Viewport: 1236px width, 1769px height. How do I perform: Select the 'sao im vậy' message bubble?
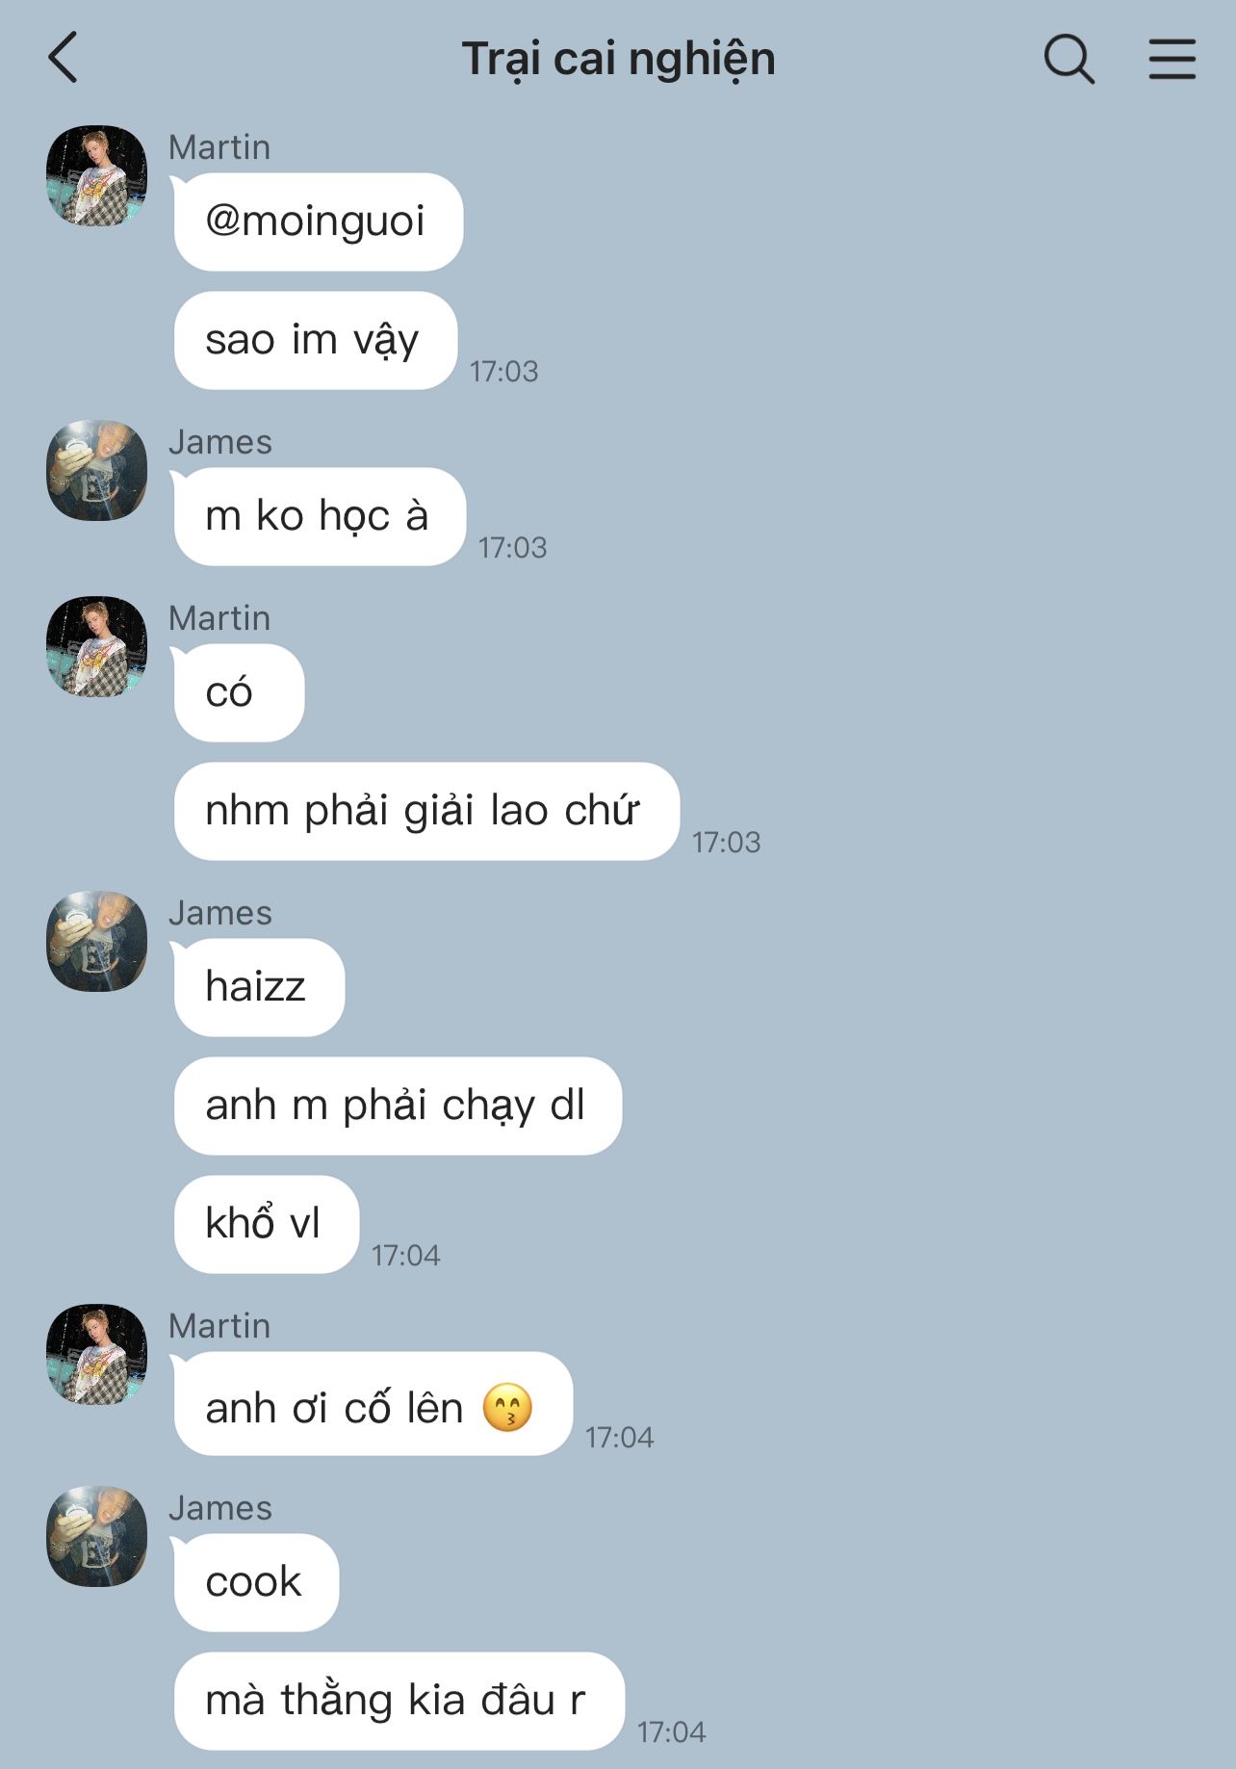315,340
